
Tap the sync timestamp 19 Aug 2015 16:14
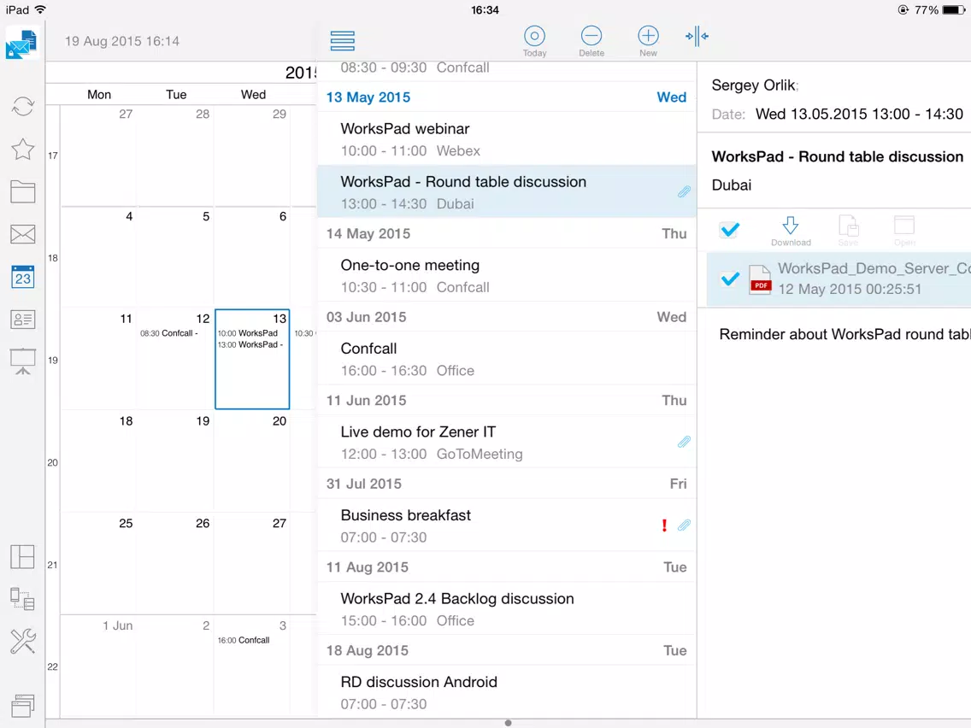click(x=122, y=41)
